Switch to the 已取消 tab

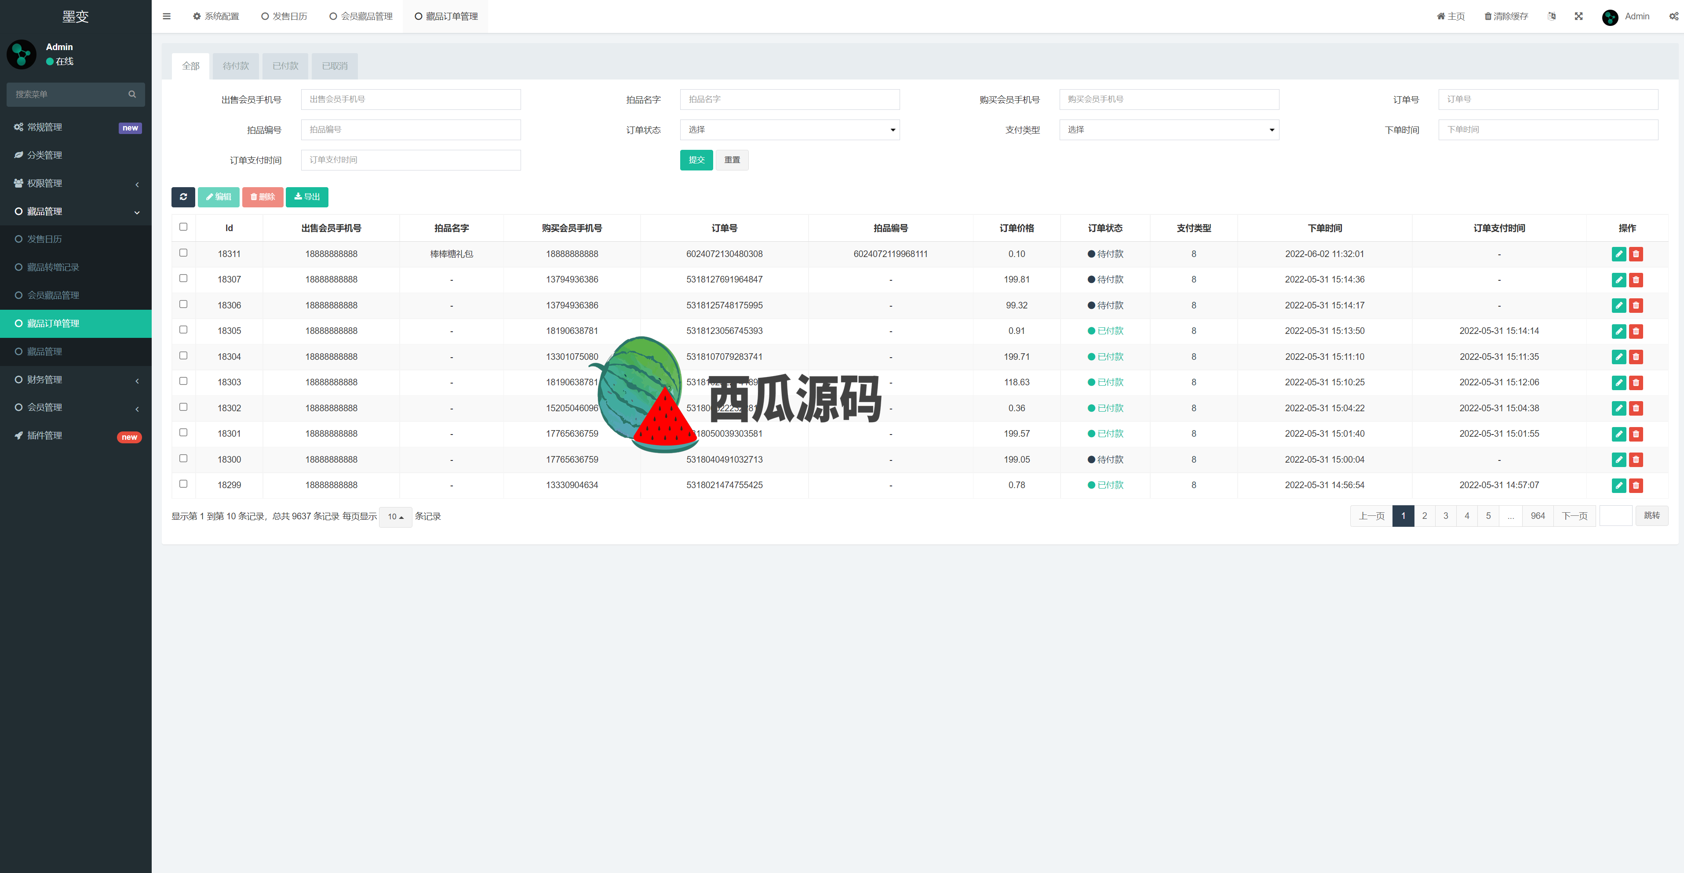tap(334, 66)
